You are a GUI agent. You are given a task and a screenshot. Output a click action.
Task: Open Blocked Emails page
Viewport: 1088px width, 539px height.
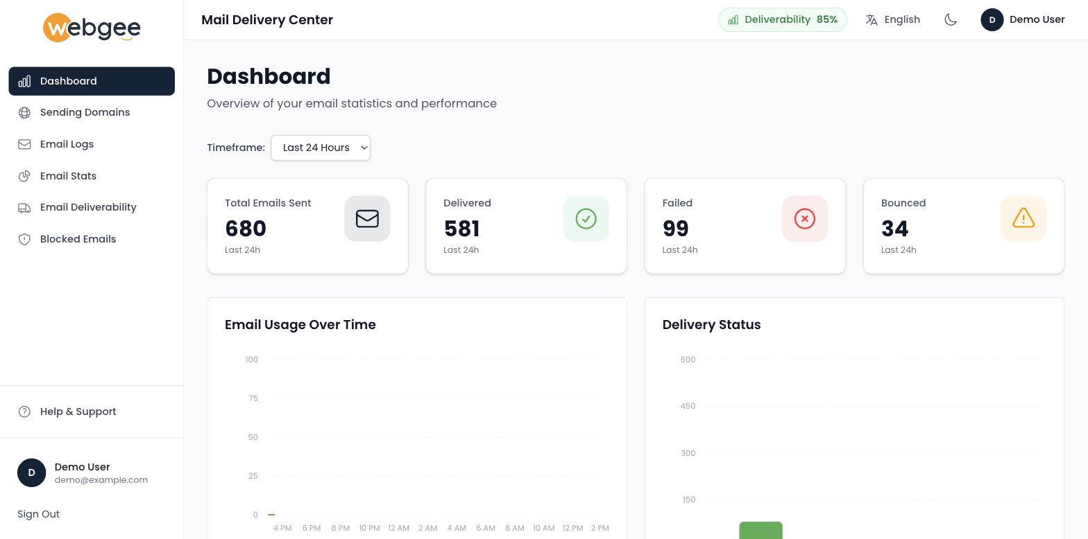click(x=92, y=239)
